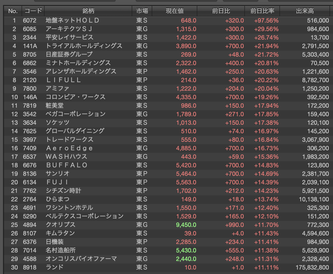Screen dimensions: 333x274
Task: Select stock アレンザホールディングス
Action: [81, 72]
